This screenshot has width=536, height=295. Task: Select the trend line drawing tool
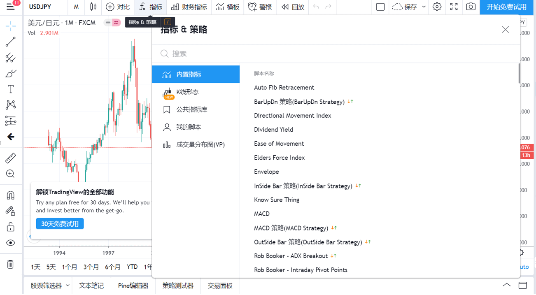pos(11,42)
